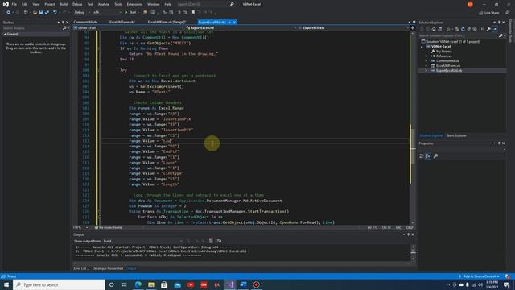515x290 pixels.
Task: Open File Explorer from the taskbar
Action: click(x=151, y=284)
